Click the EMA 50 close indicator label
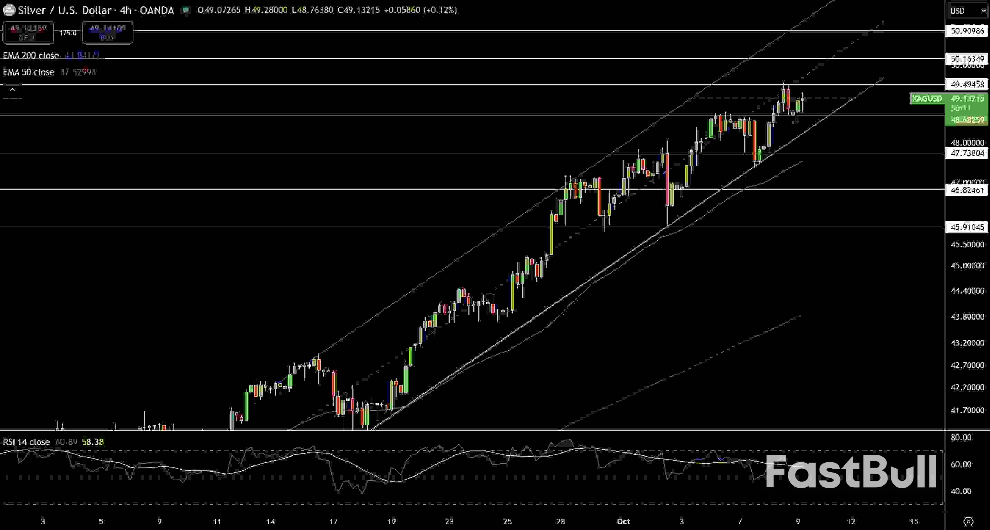The width and height of the screenshot is (990, 530). coord(28,72)
